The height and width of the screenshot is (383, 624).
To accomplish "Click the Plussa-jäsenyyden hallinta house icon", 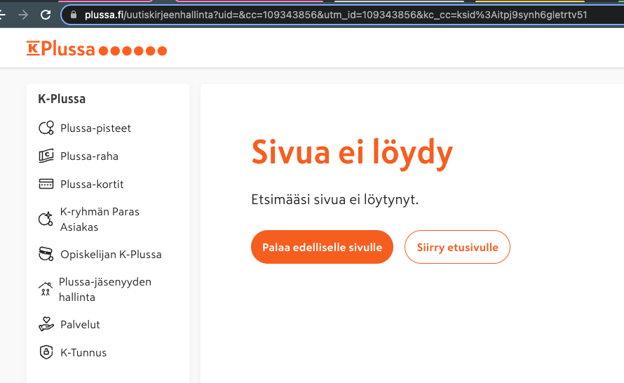I will click(46, 289).
